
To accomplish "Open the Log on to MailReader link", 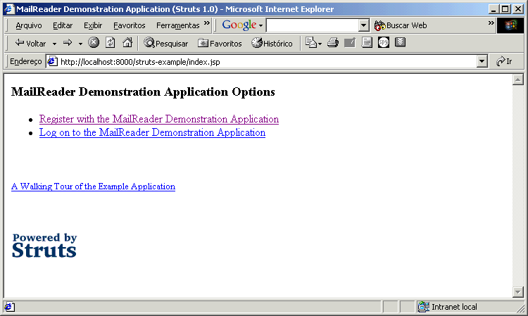I will coord(152,132).
